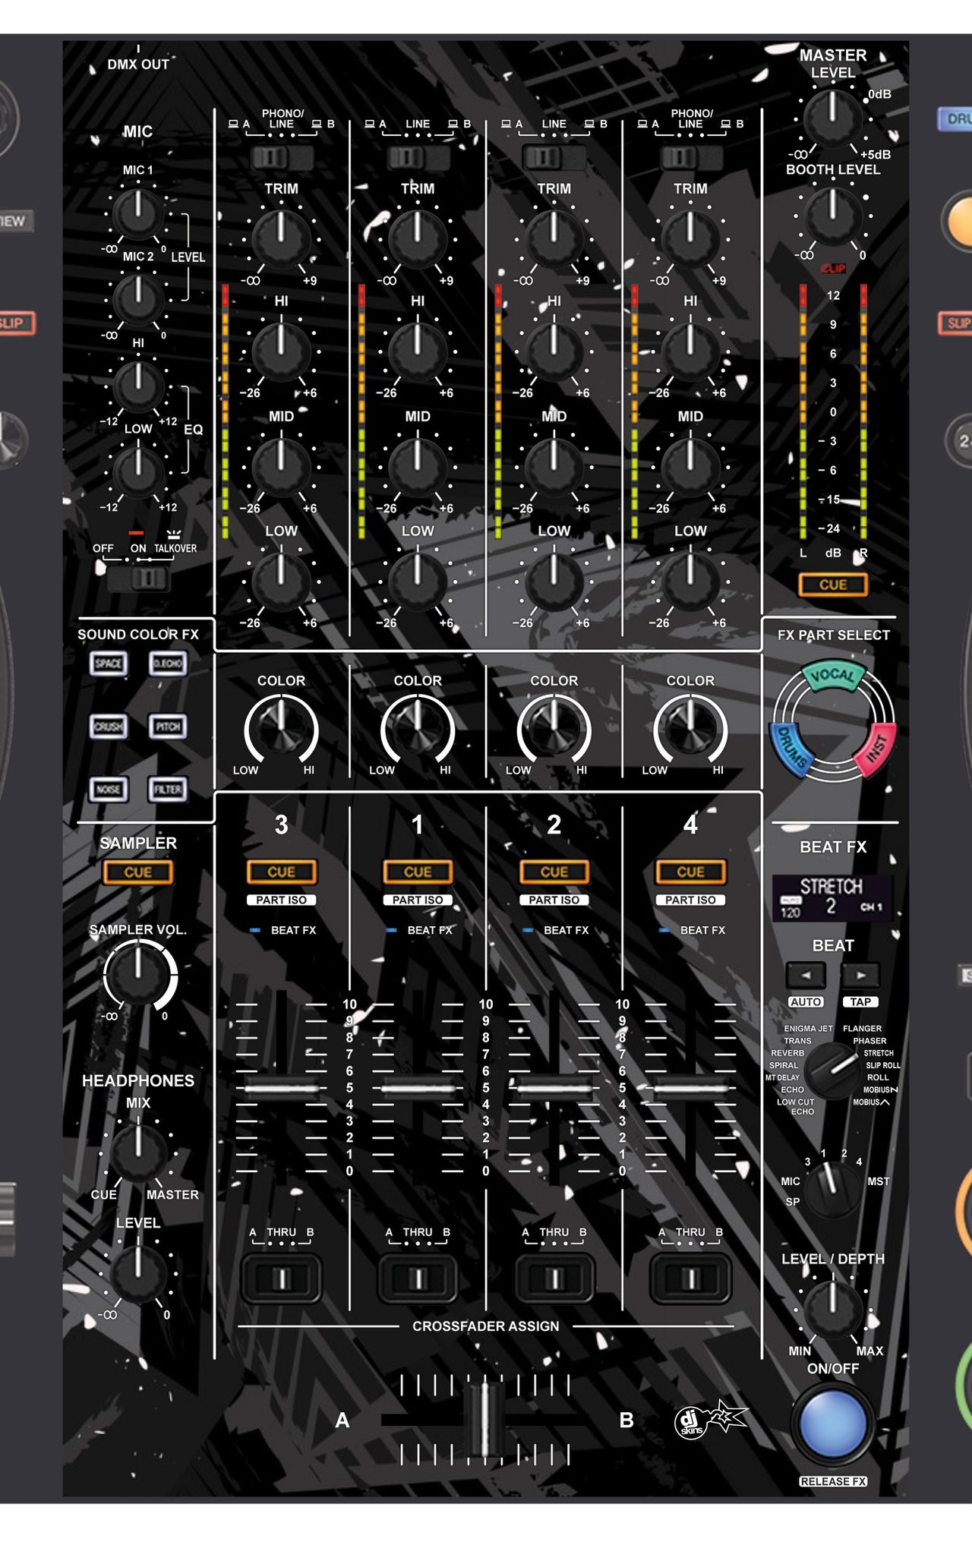Flip channel 3 crossfader assign switch
Image resolution: width=972 pixels, height=1545 pixels.
tap(281, 1279)
